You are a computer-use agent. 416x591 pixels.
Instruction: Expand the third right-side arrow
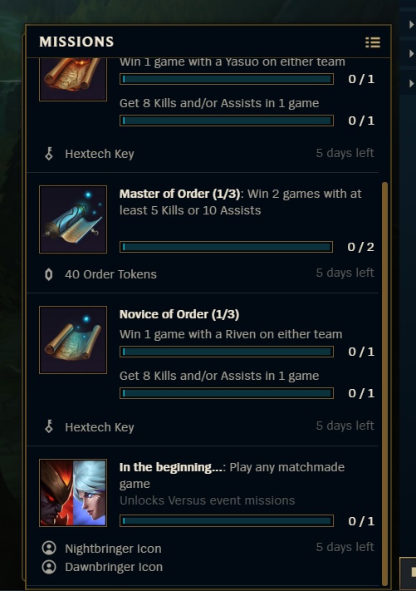tap(412, 83)
